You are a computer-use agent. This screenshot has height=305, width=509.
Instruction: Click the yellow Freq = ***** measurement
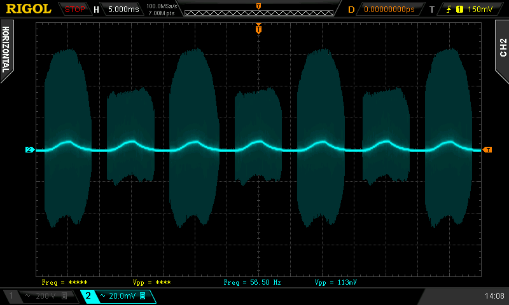point(64,281)
